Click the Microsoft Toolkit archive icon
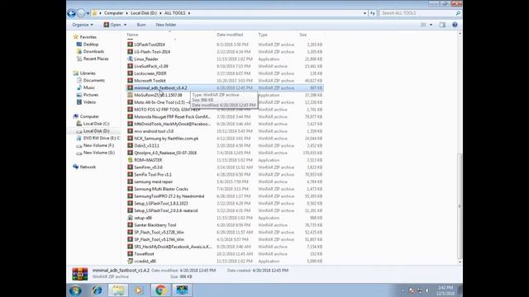This screenshot has width=529, height=297. point(130,81)
